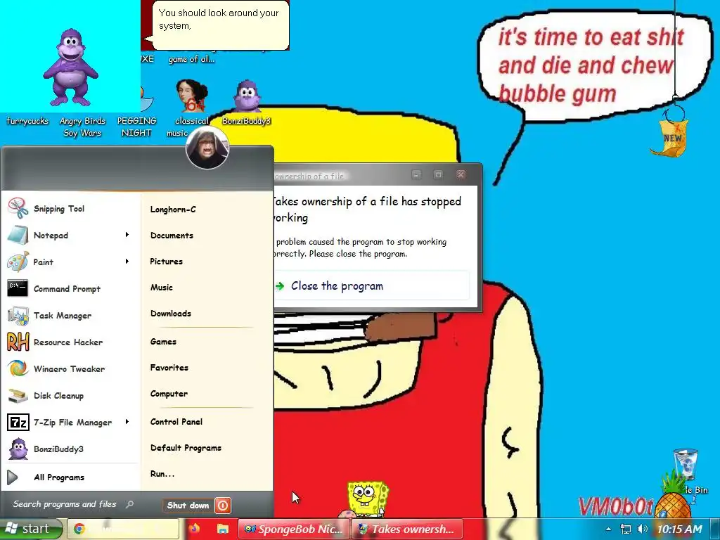The image size is (720, 540).
Task: Click Close the program in error dialog
Action: click(x=371, y=286)
